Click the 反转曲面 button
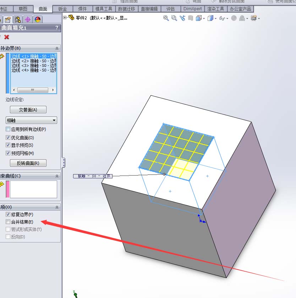This screenshot has height=298, width=296. pyautogui.click(x=28, y=163)
